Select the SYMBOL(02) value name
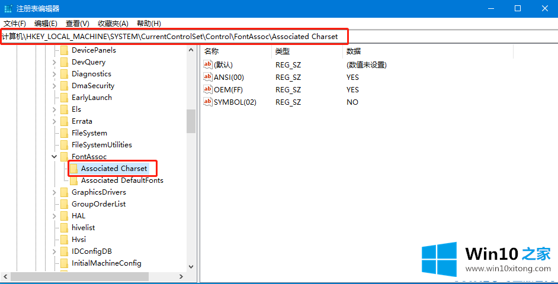 (x=235, y=102)
